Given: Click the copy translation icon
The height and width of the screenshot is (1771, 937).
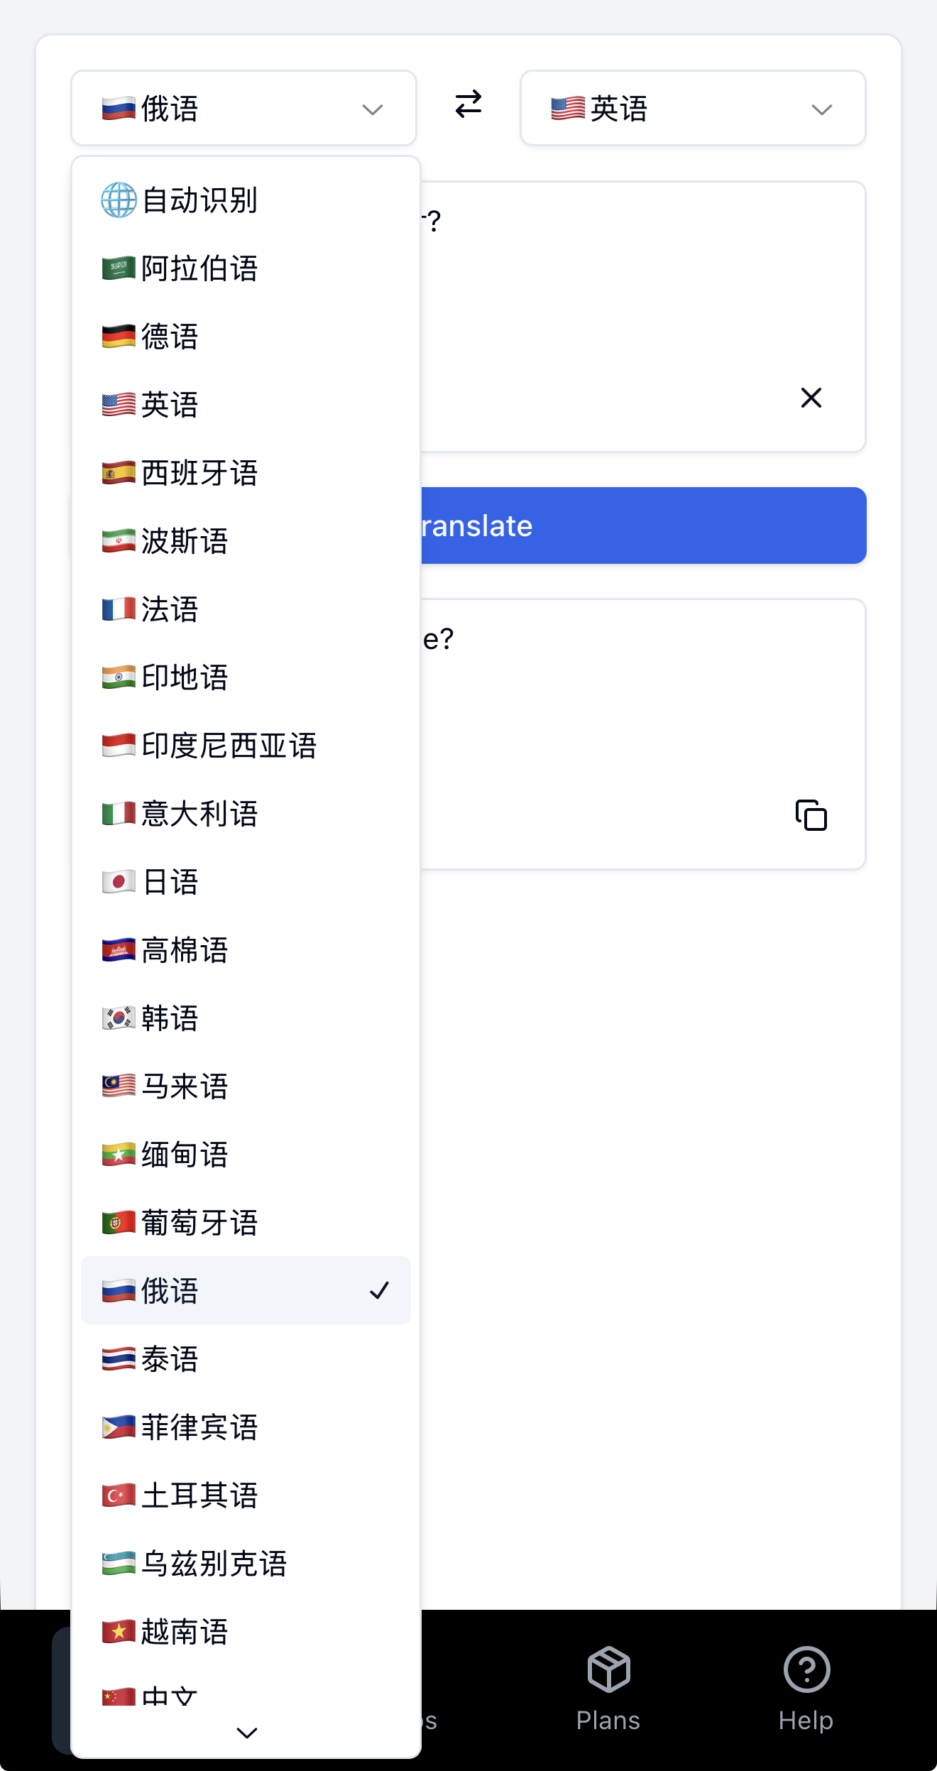Looking at the screenshot, I should pos(810,816).
